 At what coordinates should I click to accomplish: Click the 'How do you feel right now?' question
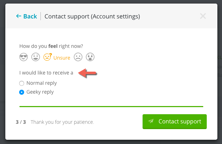tap(51, 46)
